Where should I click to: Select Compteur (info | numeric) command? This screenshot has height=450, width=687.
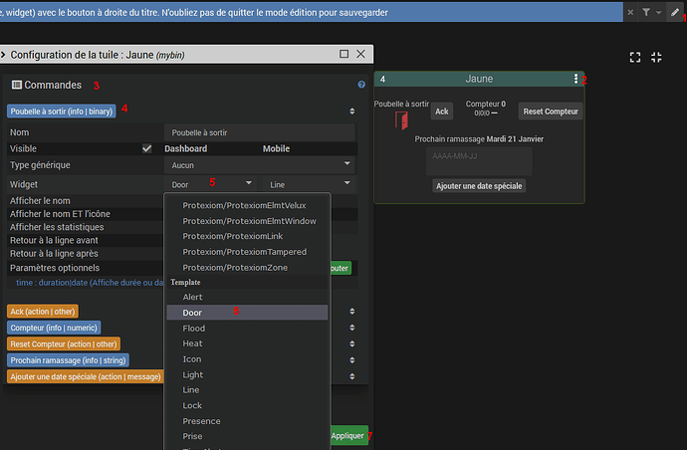[54, 328]
